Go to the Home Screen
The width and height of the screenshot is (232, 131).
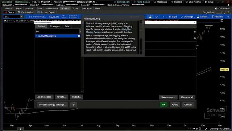[x=142, y=2]
